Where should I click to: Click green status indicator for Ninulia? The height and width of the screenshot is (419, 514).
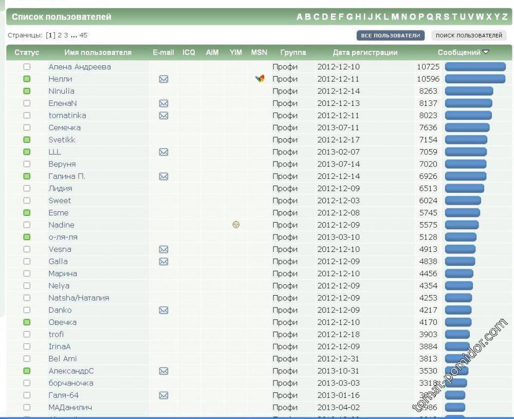coord(27,91)
